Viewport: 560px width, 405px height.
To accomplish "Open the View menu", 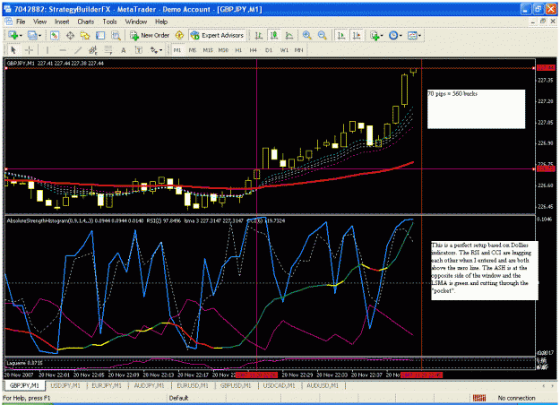I will (x=40, y=22).
